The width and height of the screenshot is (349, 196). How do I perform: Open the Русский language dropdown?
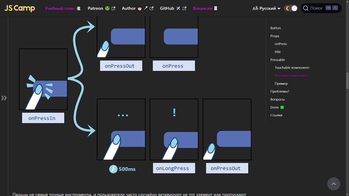pos(266,9)
